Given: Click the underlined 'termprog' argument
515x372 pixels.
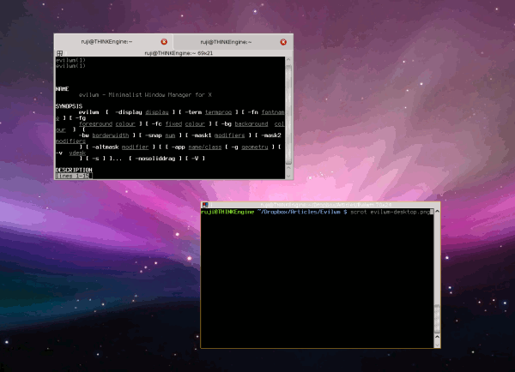Looking at the screenshot, I should click(x=218, y=112).
